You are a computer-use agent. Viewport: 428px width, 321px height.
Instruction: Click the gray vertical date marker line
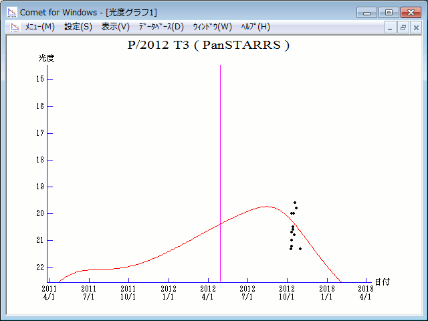[x=221, y=167]
